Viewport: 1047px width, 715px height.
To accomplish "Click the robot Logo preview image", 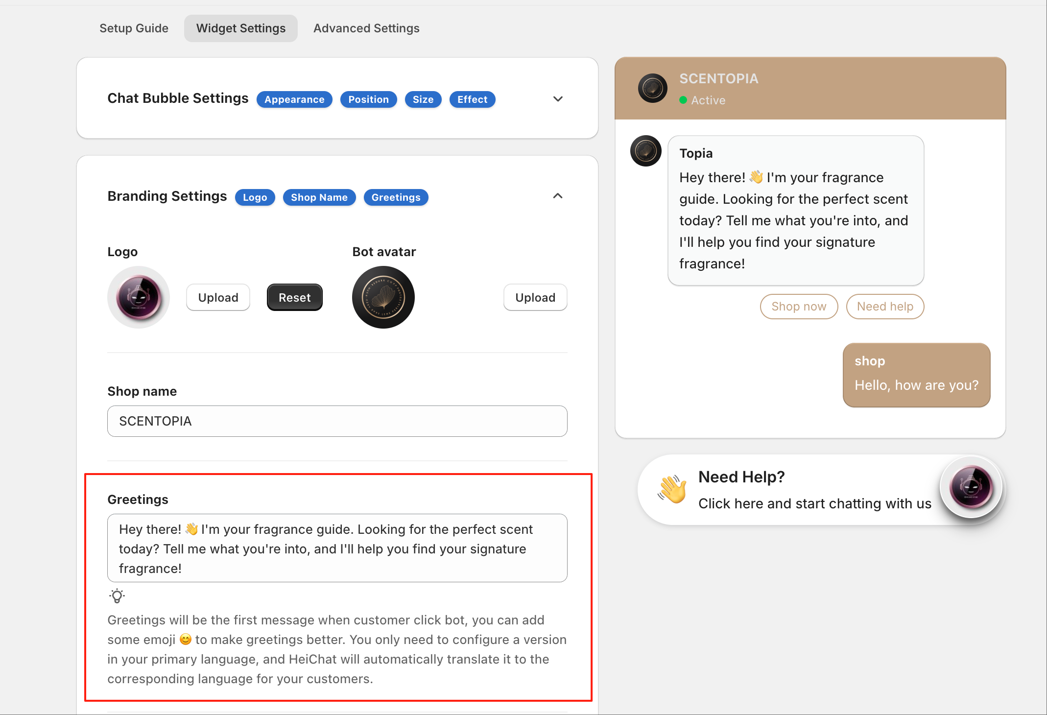I will click(x=139, y=297).
